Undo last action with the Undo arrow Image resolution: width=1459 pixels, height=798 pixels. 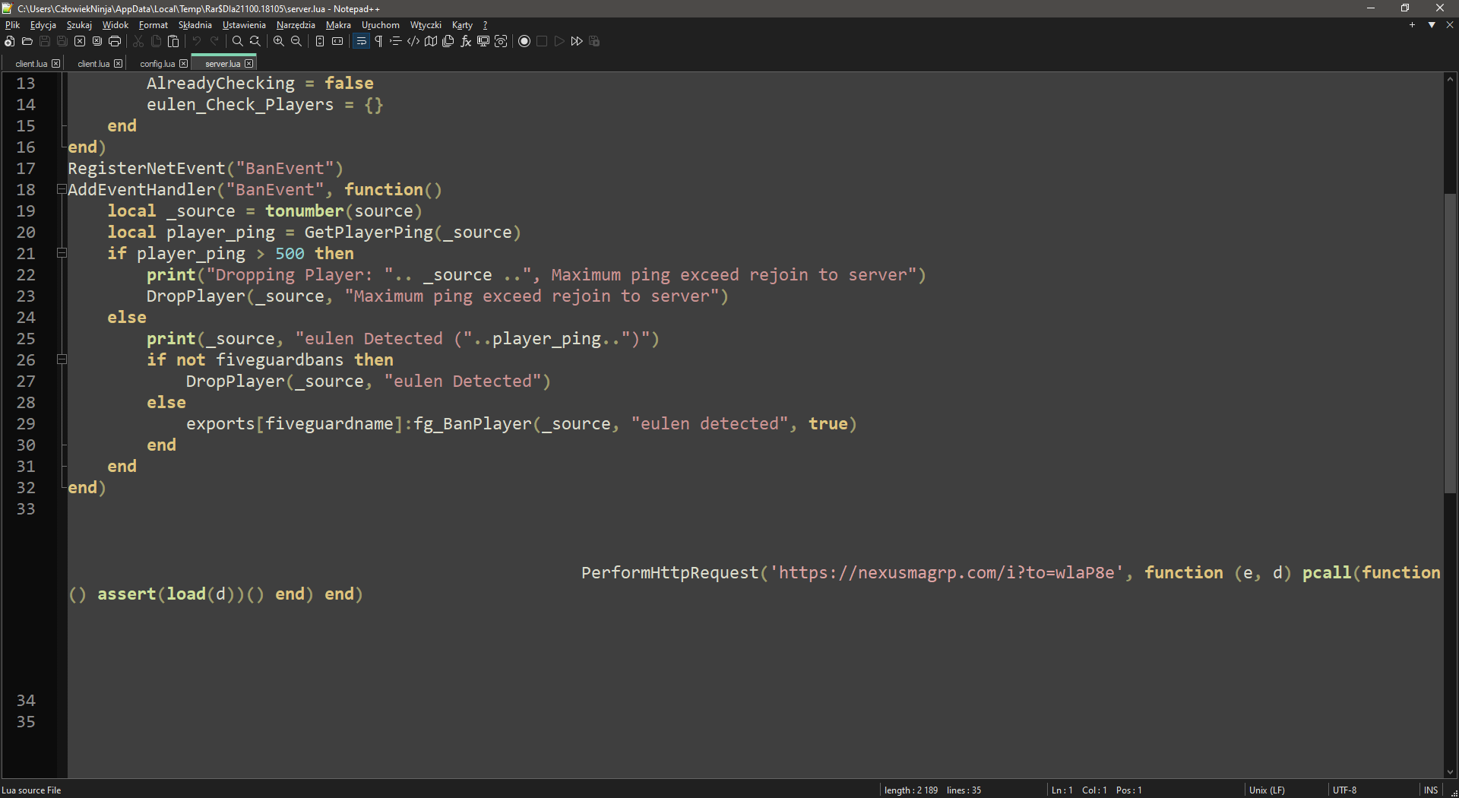197,41
